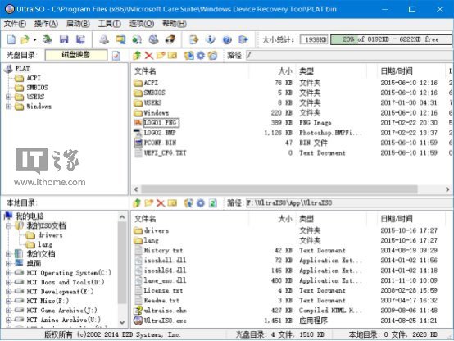Click the Open CD/DVD drive icon
Screen dimensions: 454x341
48,39
